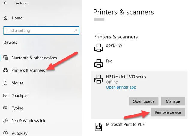Screen dimensions: 192x136
Task: Click the search magnifier icon
Action: coord(75,30)
